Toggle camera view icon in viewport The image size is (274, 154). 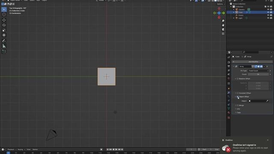pyautogui.click(x=223, y=30)
